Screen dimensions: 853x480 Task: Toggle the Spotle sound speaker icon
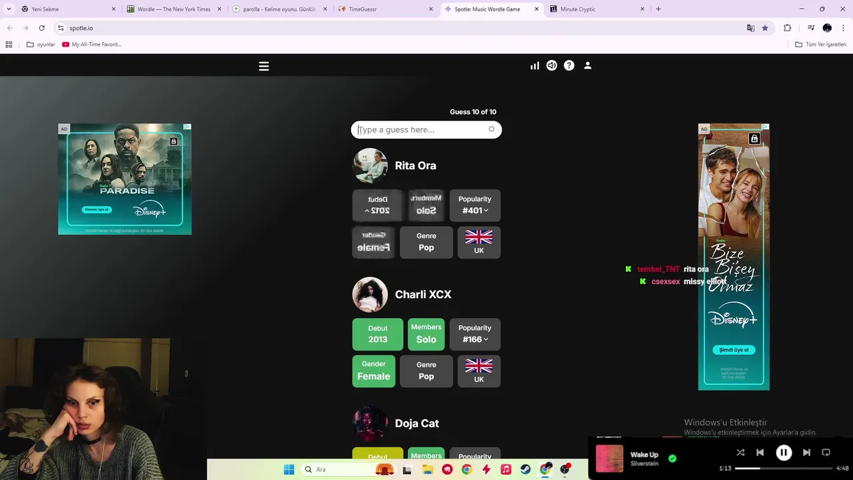click(552, 65)
